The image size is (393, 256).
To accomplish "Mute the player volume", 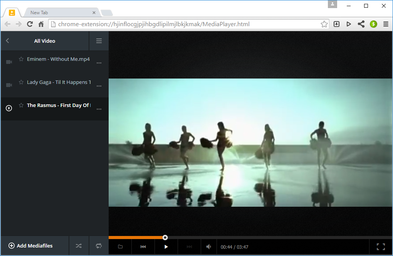I will pos(208,247).
